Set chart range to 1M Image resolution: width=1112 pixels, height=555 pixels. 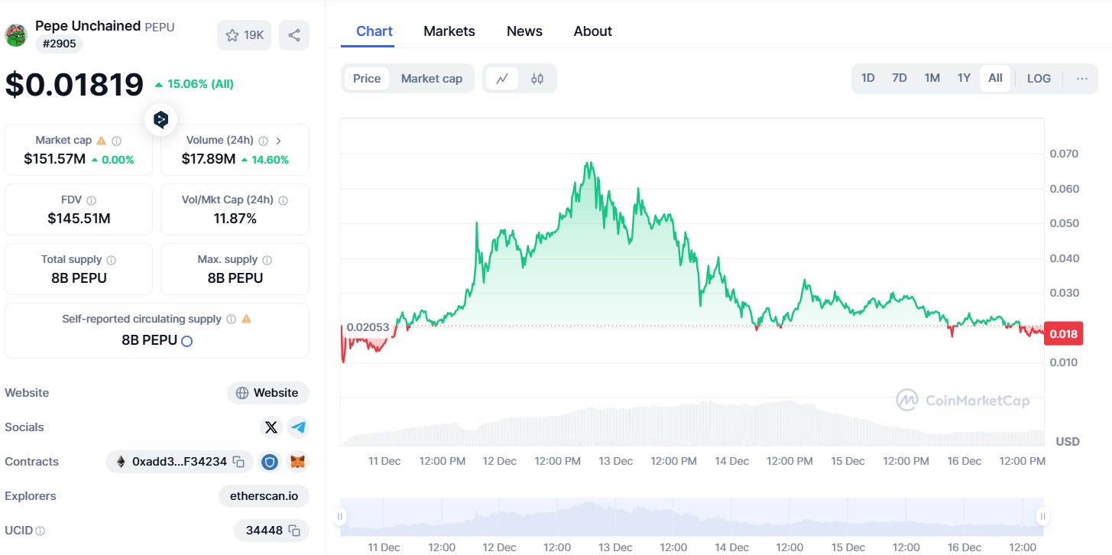tap(932, 79)
